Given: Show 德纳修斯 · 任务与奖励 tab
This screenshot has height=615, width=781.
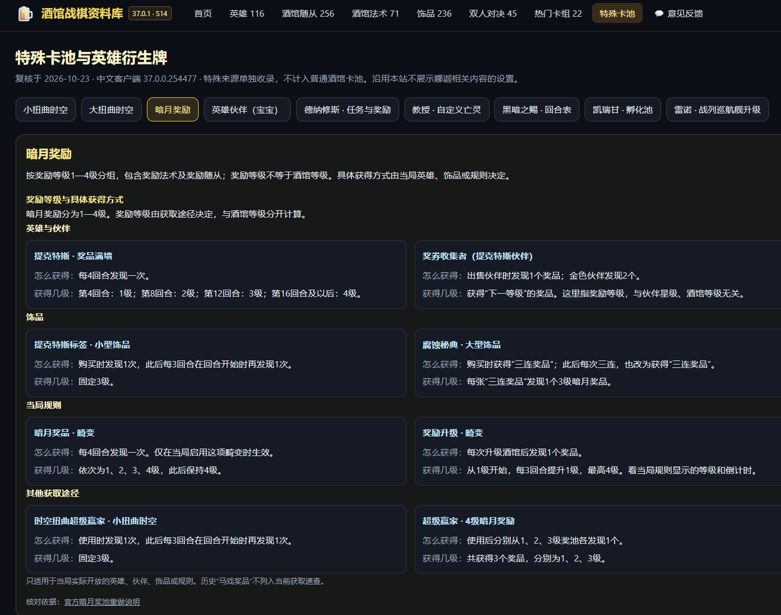Looking at the screenshot, I should [347, 109].
